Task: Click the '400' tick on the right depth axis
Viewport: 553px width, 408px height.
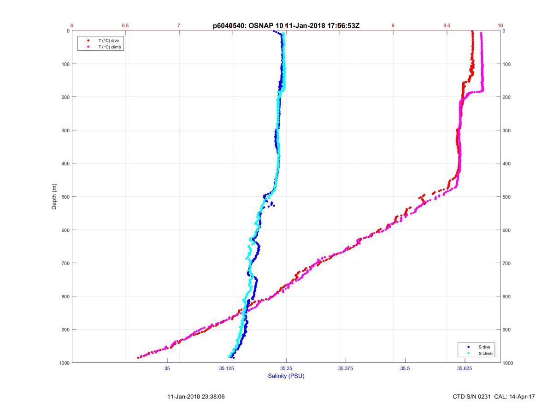Action: tap(507, 164)
